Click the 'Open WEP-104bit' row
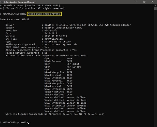 [x=63, y=67]
